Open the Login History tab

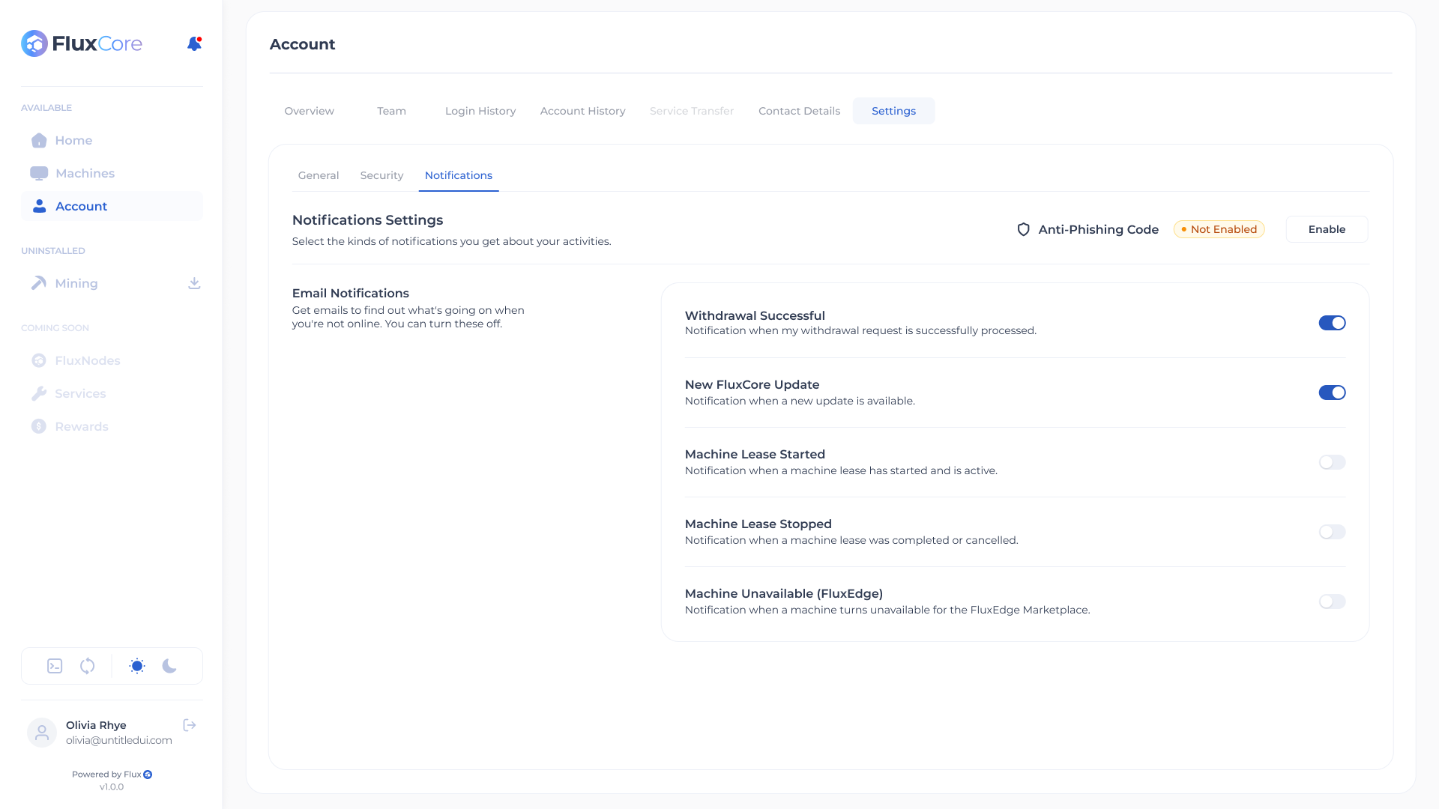click(x=480, y=111)
